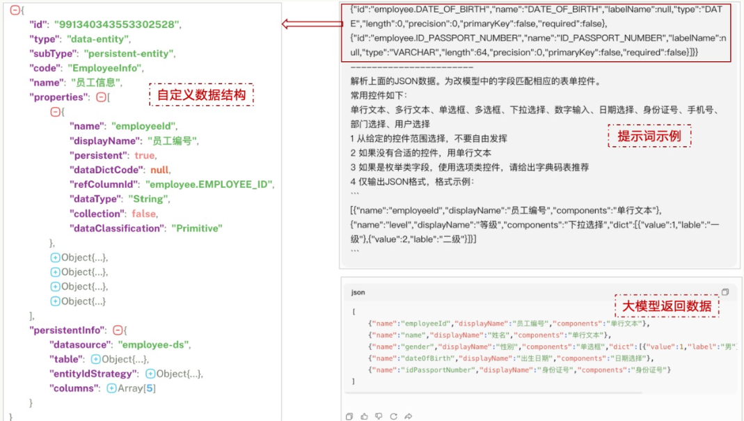Click the "columns" key

(x=74, y=388)
